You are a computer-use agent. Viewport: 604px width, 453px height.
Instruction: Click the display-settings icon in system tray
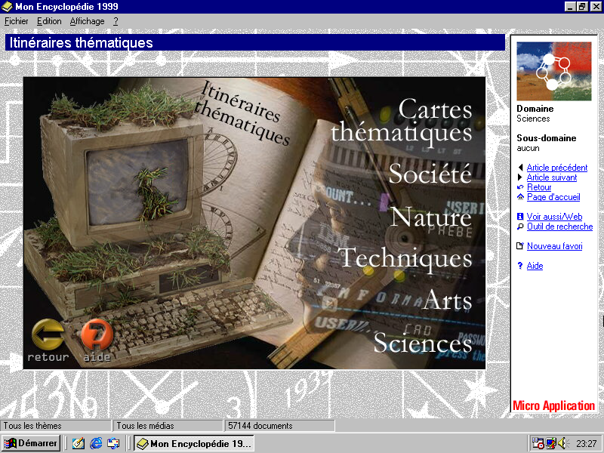551,443
